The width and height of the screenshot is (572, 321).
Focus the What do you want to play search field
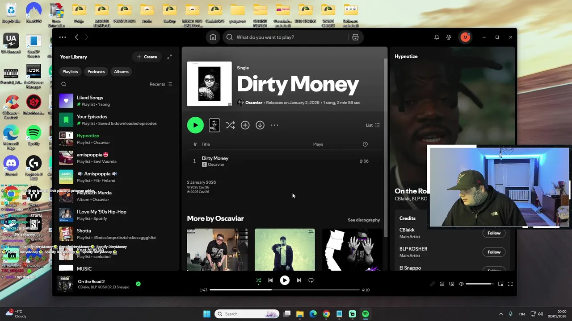coord(286,37)
